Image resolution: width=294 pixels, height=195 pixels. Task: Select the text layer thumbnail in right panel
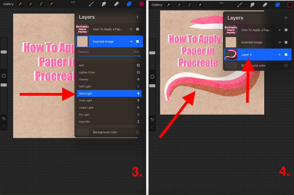[x=231, y=30]
